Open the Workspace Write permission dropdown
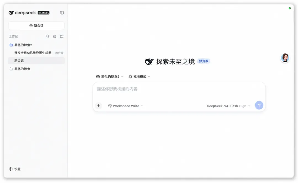This screenshot has height=183, width=298. coord(126,106)
